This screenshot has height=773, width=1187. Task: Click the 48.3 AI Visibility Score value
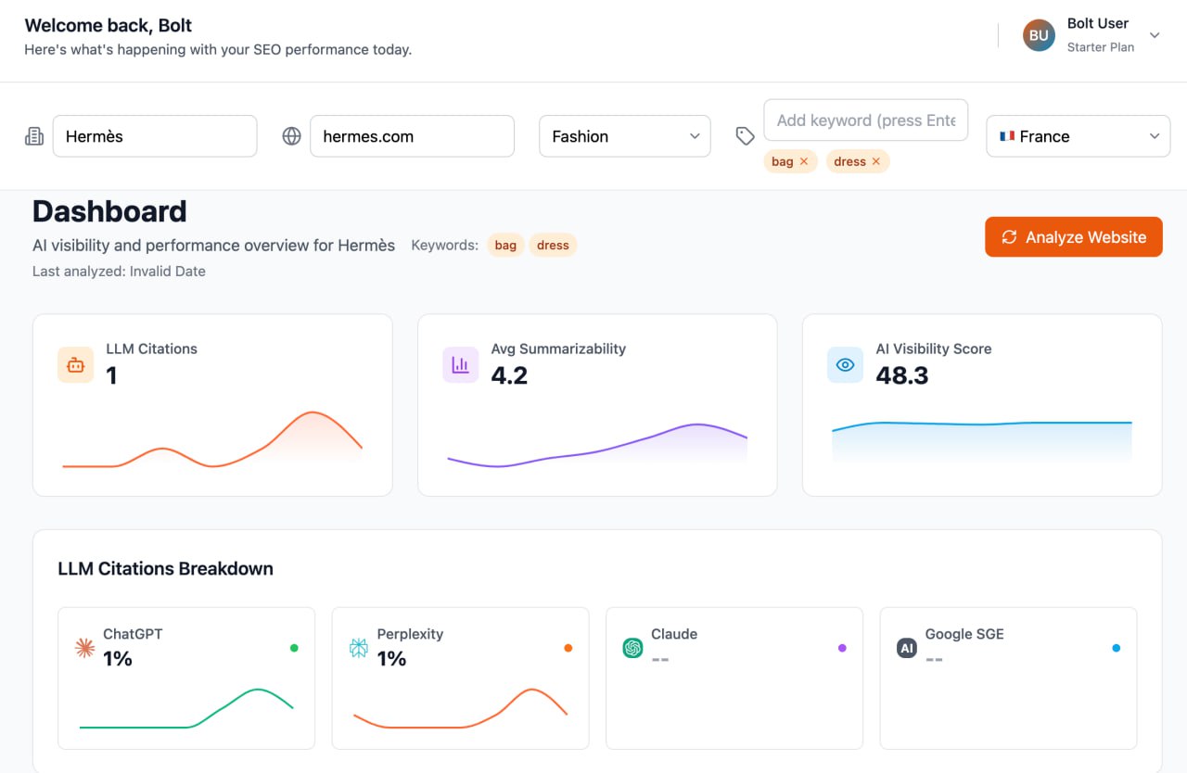point(902,375)
